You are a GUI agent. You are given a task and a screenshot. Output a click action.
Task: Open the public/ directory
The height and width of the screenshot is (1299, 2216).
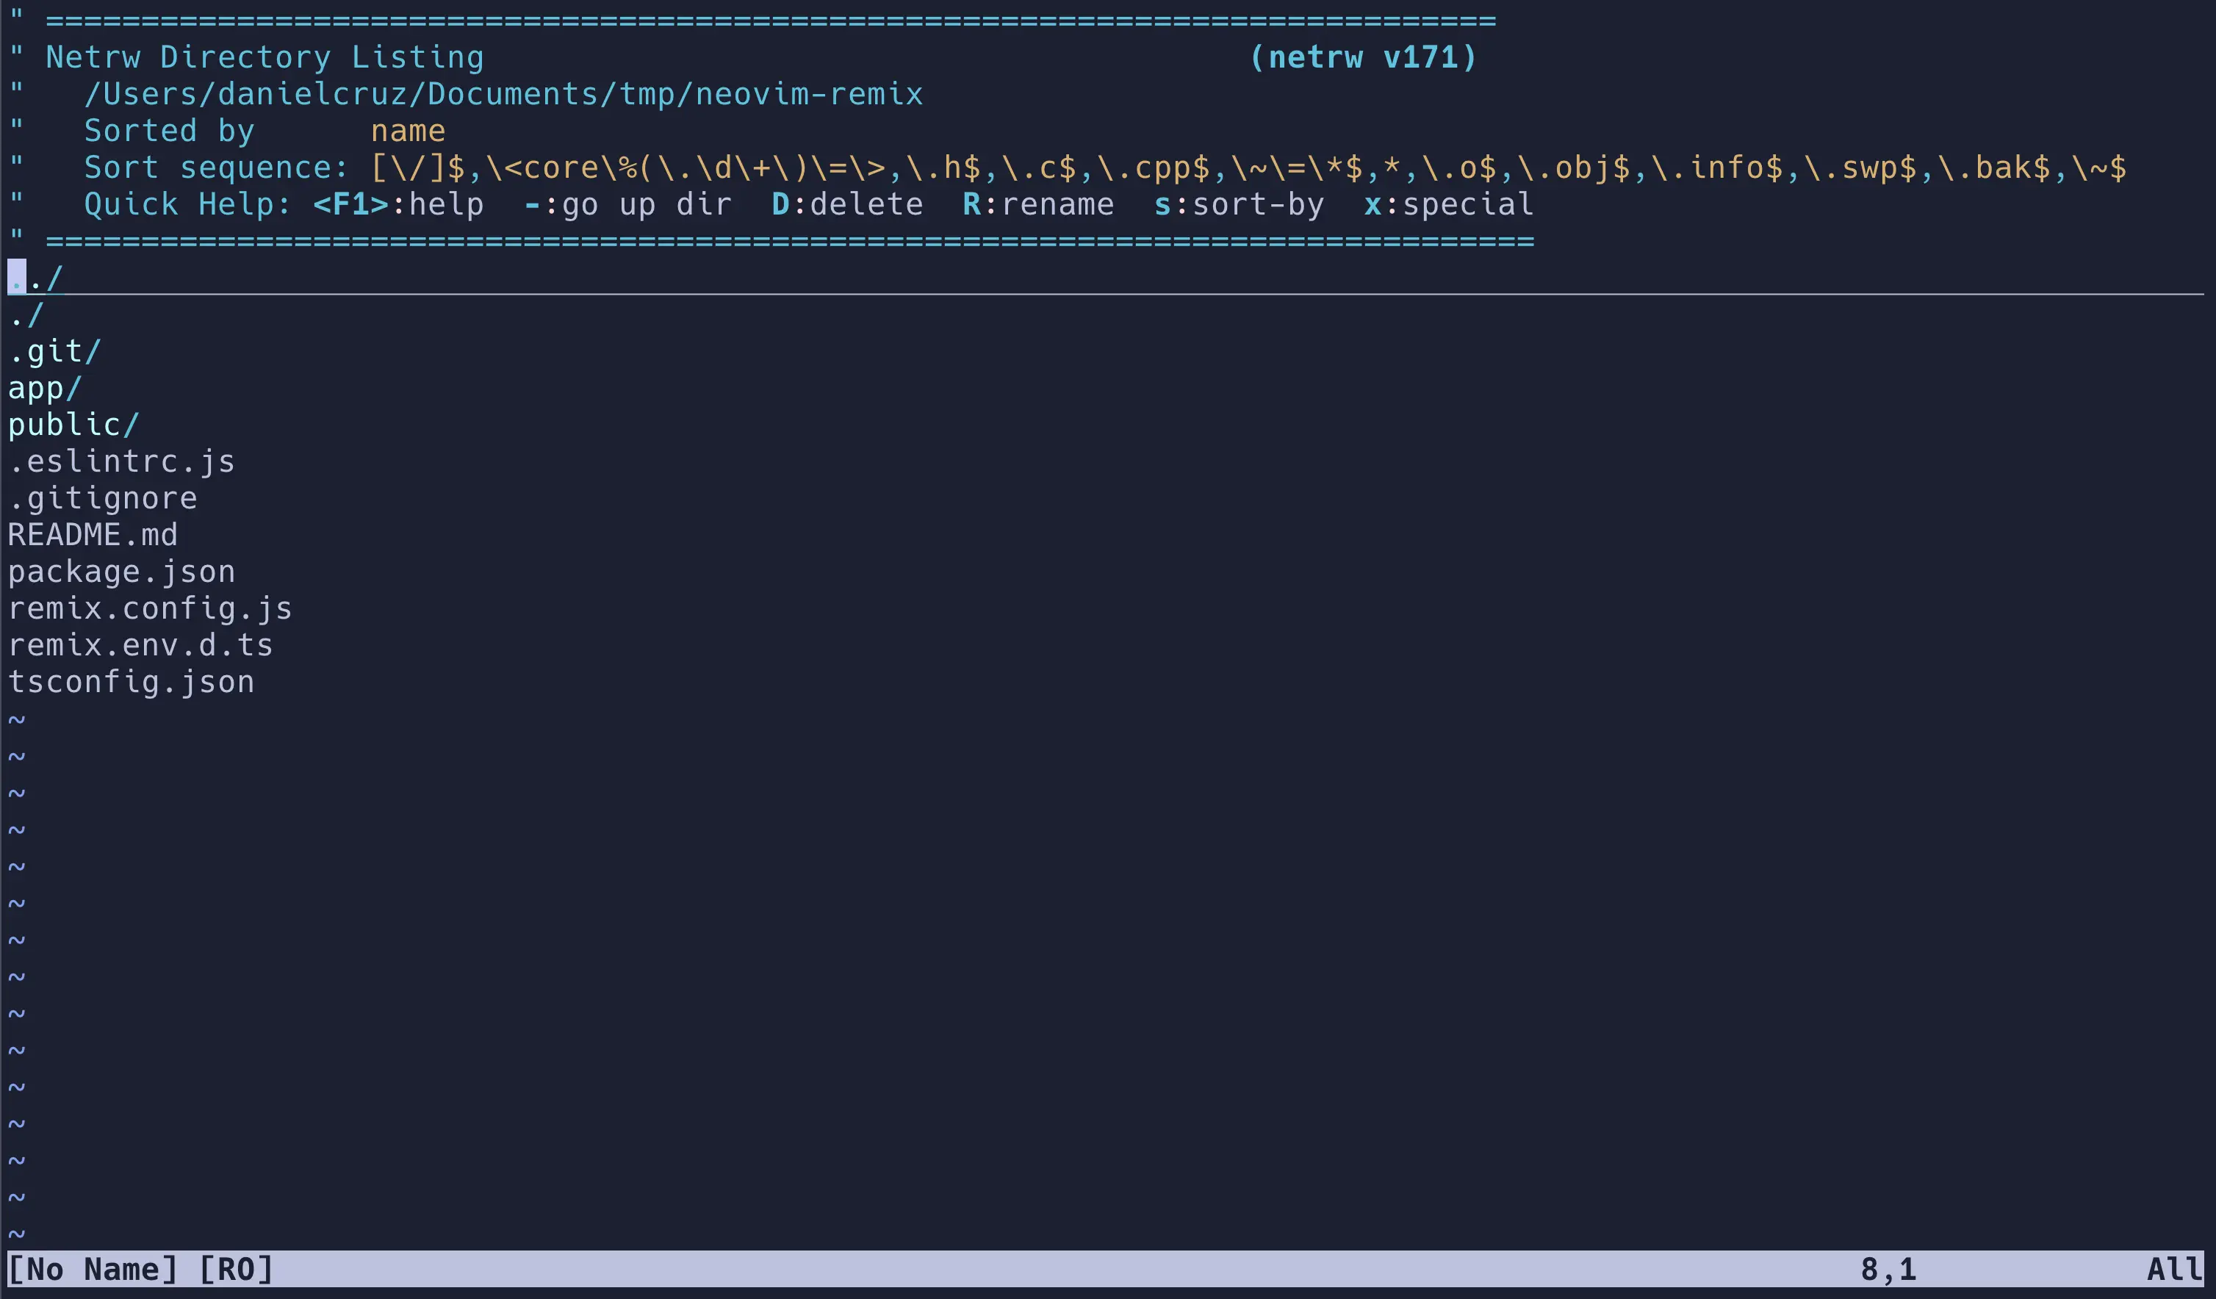tap(73, 424)
